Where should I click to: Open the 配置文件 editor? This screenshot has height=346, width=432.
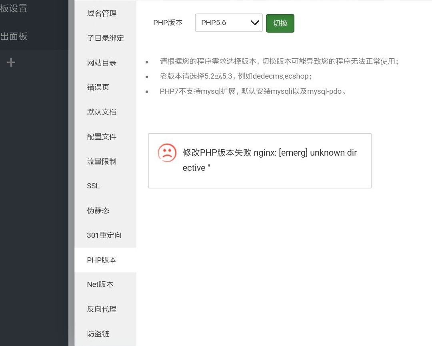[102, 136]
